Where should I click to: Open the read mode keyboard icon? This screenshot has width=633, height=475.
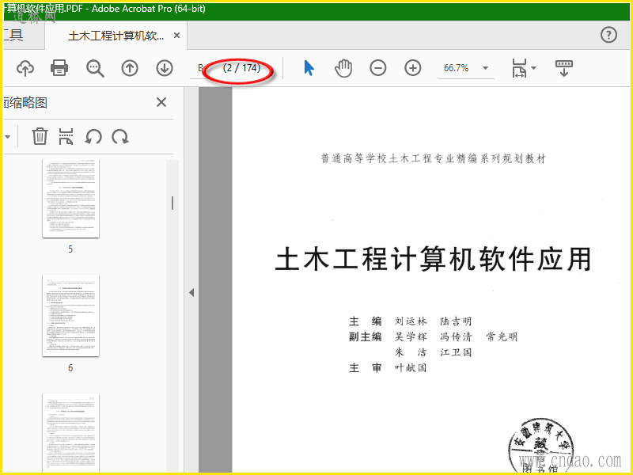click(x=563, y=68)
